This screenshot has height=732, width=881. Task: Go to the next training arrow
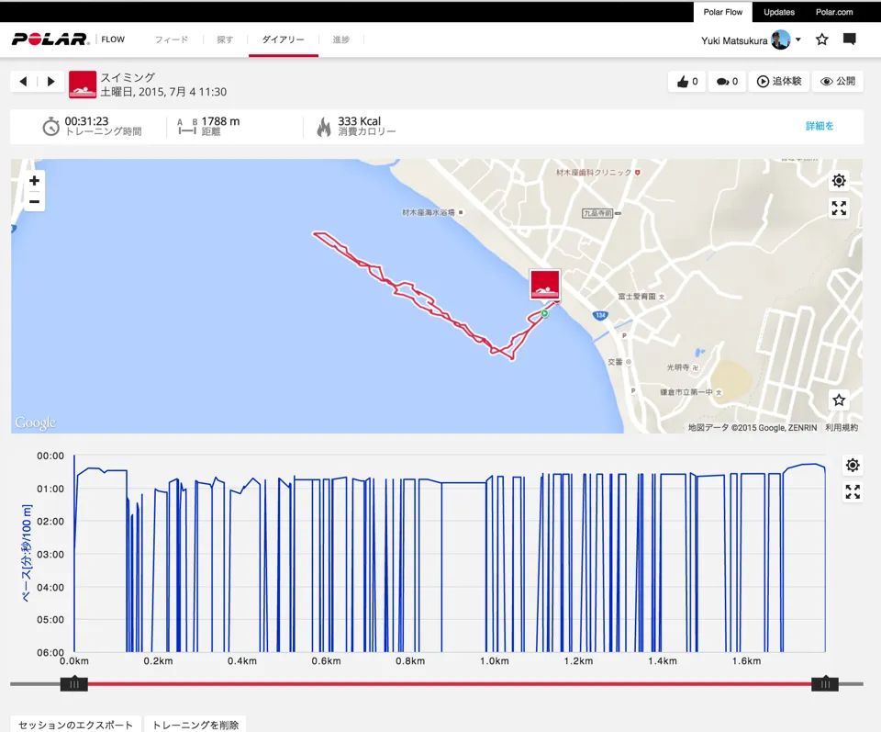(x=51, y=82)
